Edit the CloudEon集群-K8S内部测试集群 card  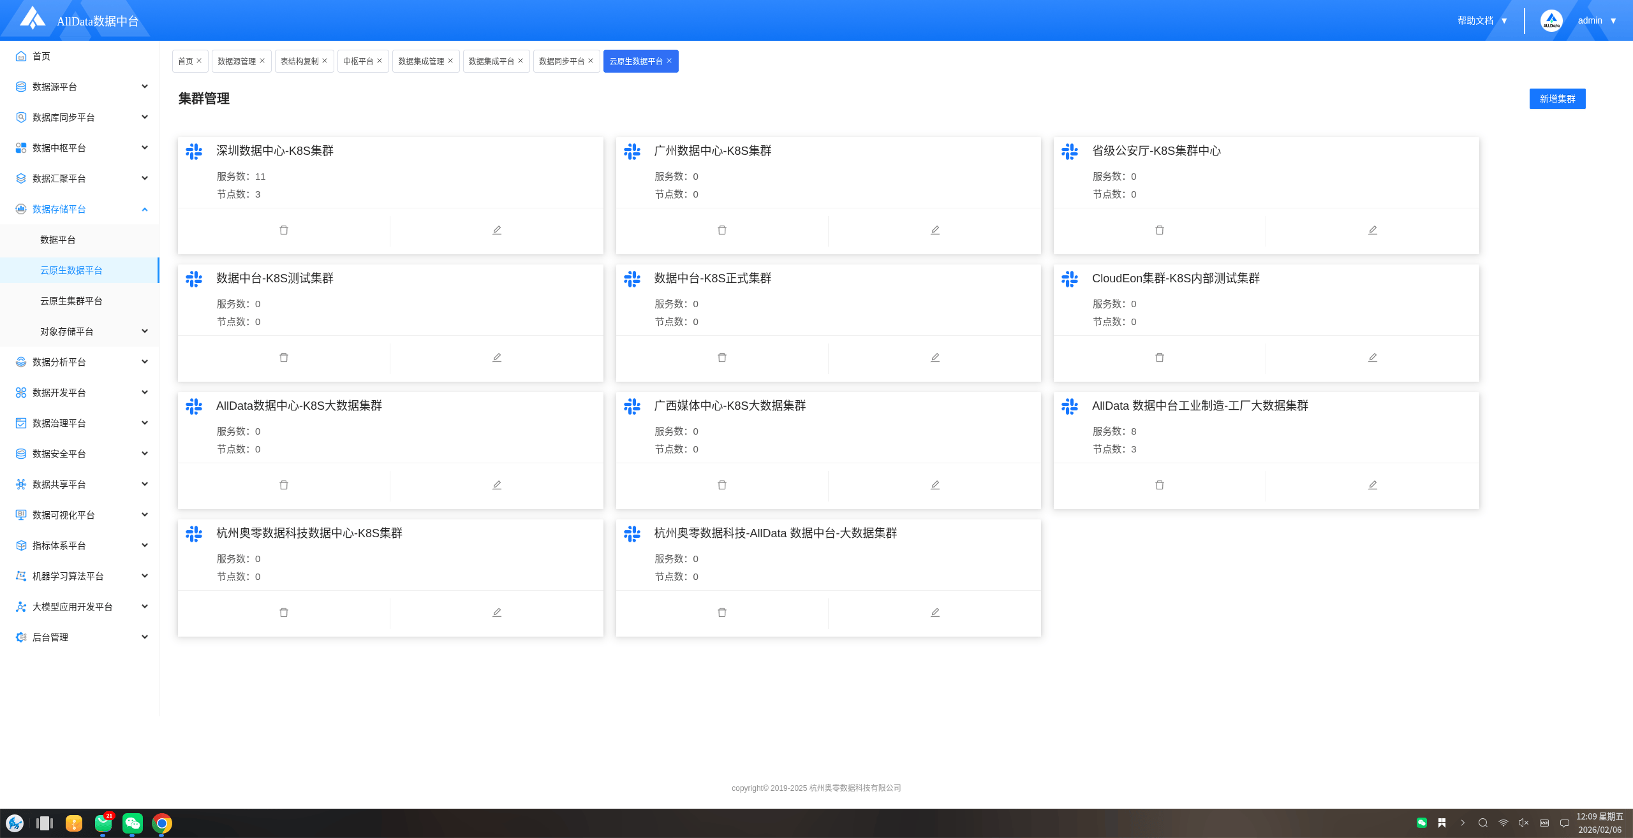[x=1372, y=358]
